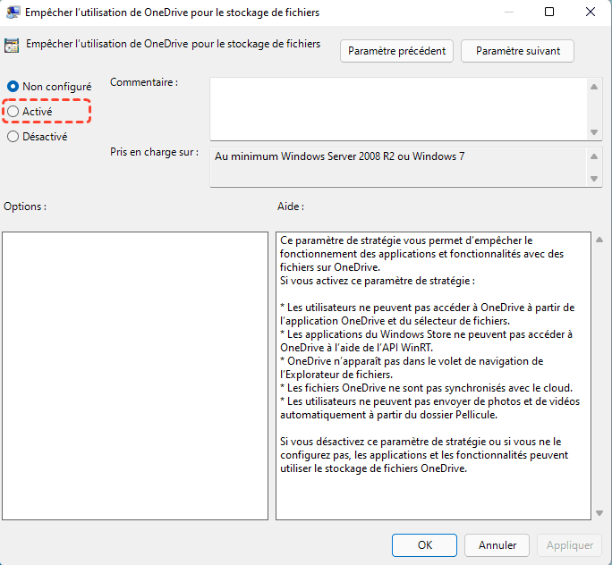This screenshot has height=565, width=612.
Task: Click 'Si vous activez ce paramètre de stratégie' line
Action: coord(378,281)
